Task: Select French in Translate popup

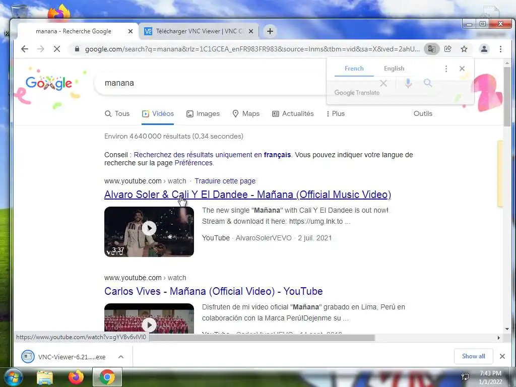Action: [354, 69]
